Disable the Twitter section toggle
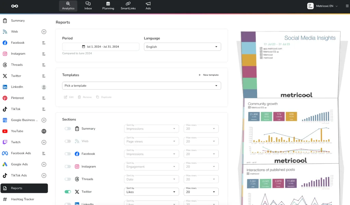 pos(68,192)
